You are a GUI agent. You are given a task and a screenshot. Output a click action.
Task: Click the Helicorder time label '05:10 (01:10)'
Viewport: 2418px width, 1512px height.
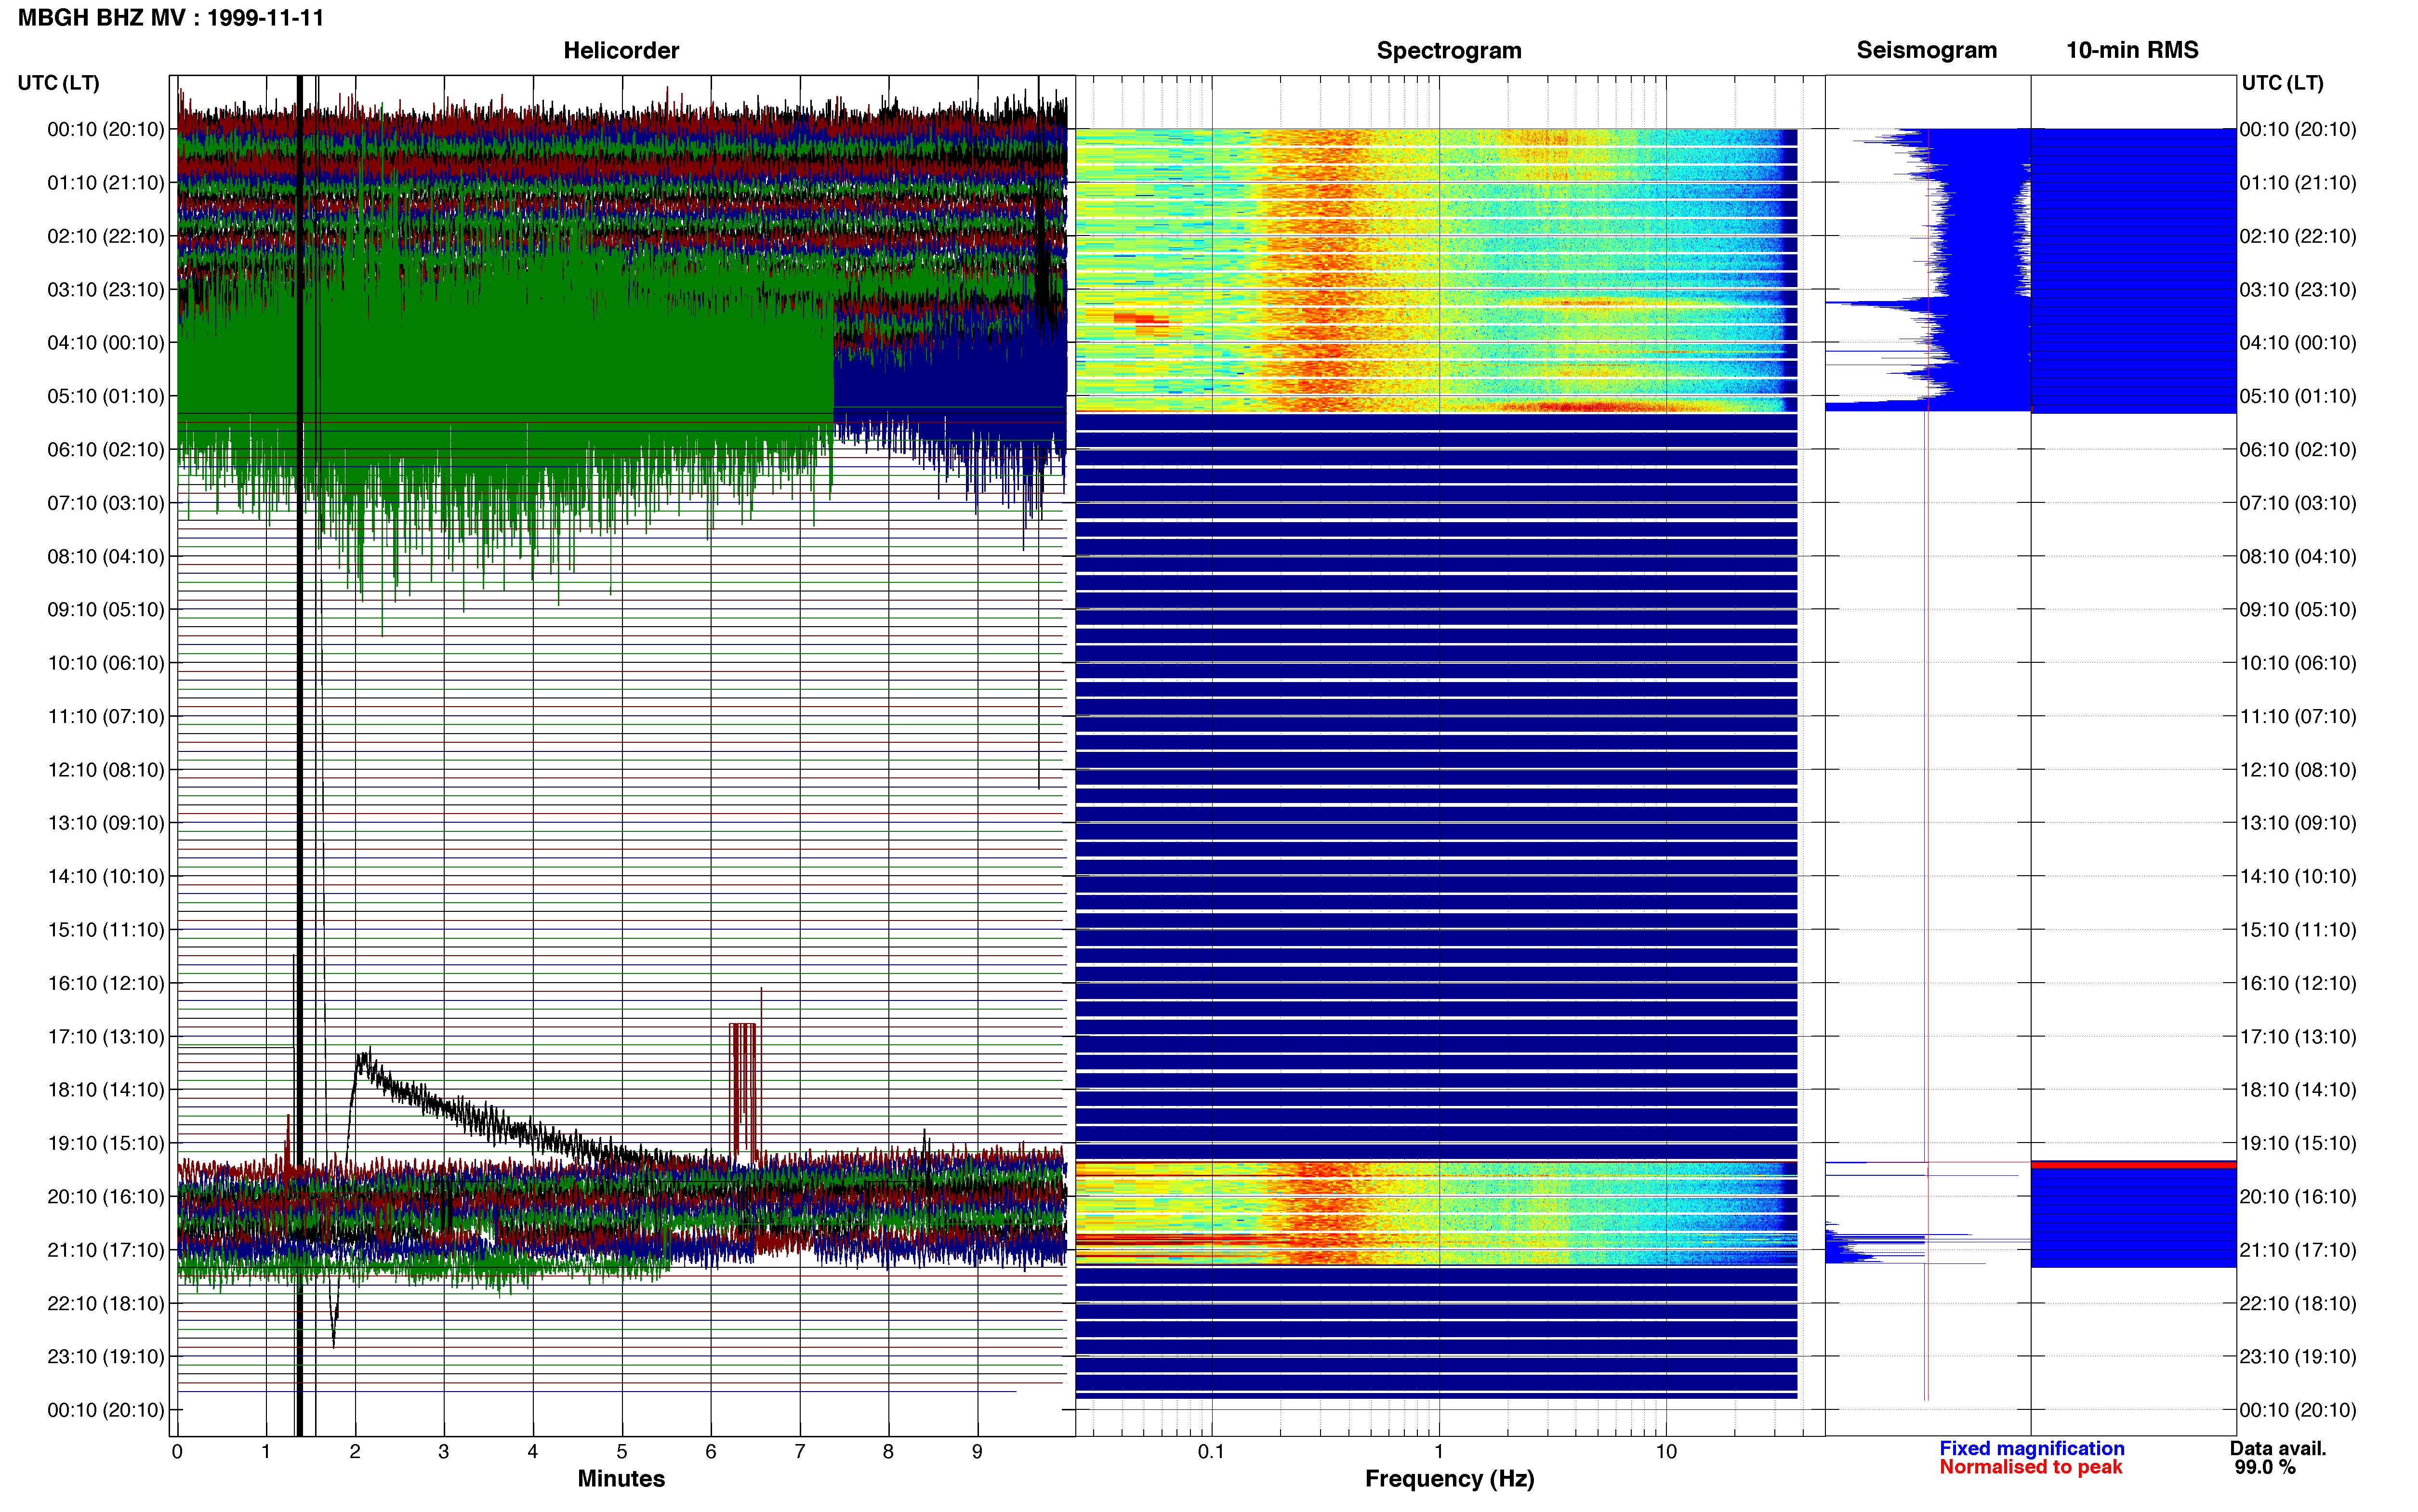[x=106, y=396]
